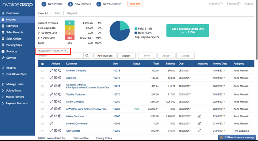The image size is (258, 141).
Task: Expand the Payment Methods sidebar item
Action: point(17,103)
